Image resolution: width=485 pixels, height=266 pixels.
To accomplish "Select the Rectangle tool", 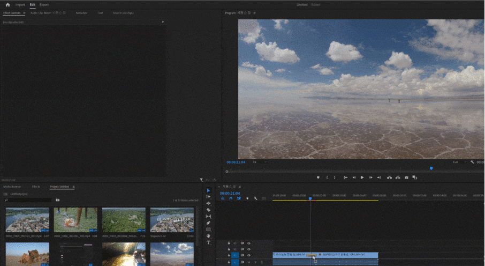I will [x=208, y=230].
